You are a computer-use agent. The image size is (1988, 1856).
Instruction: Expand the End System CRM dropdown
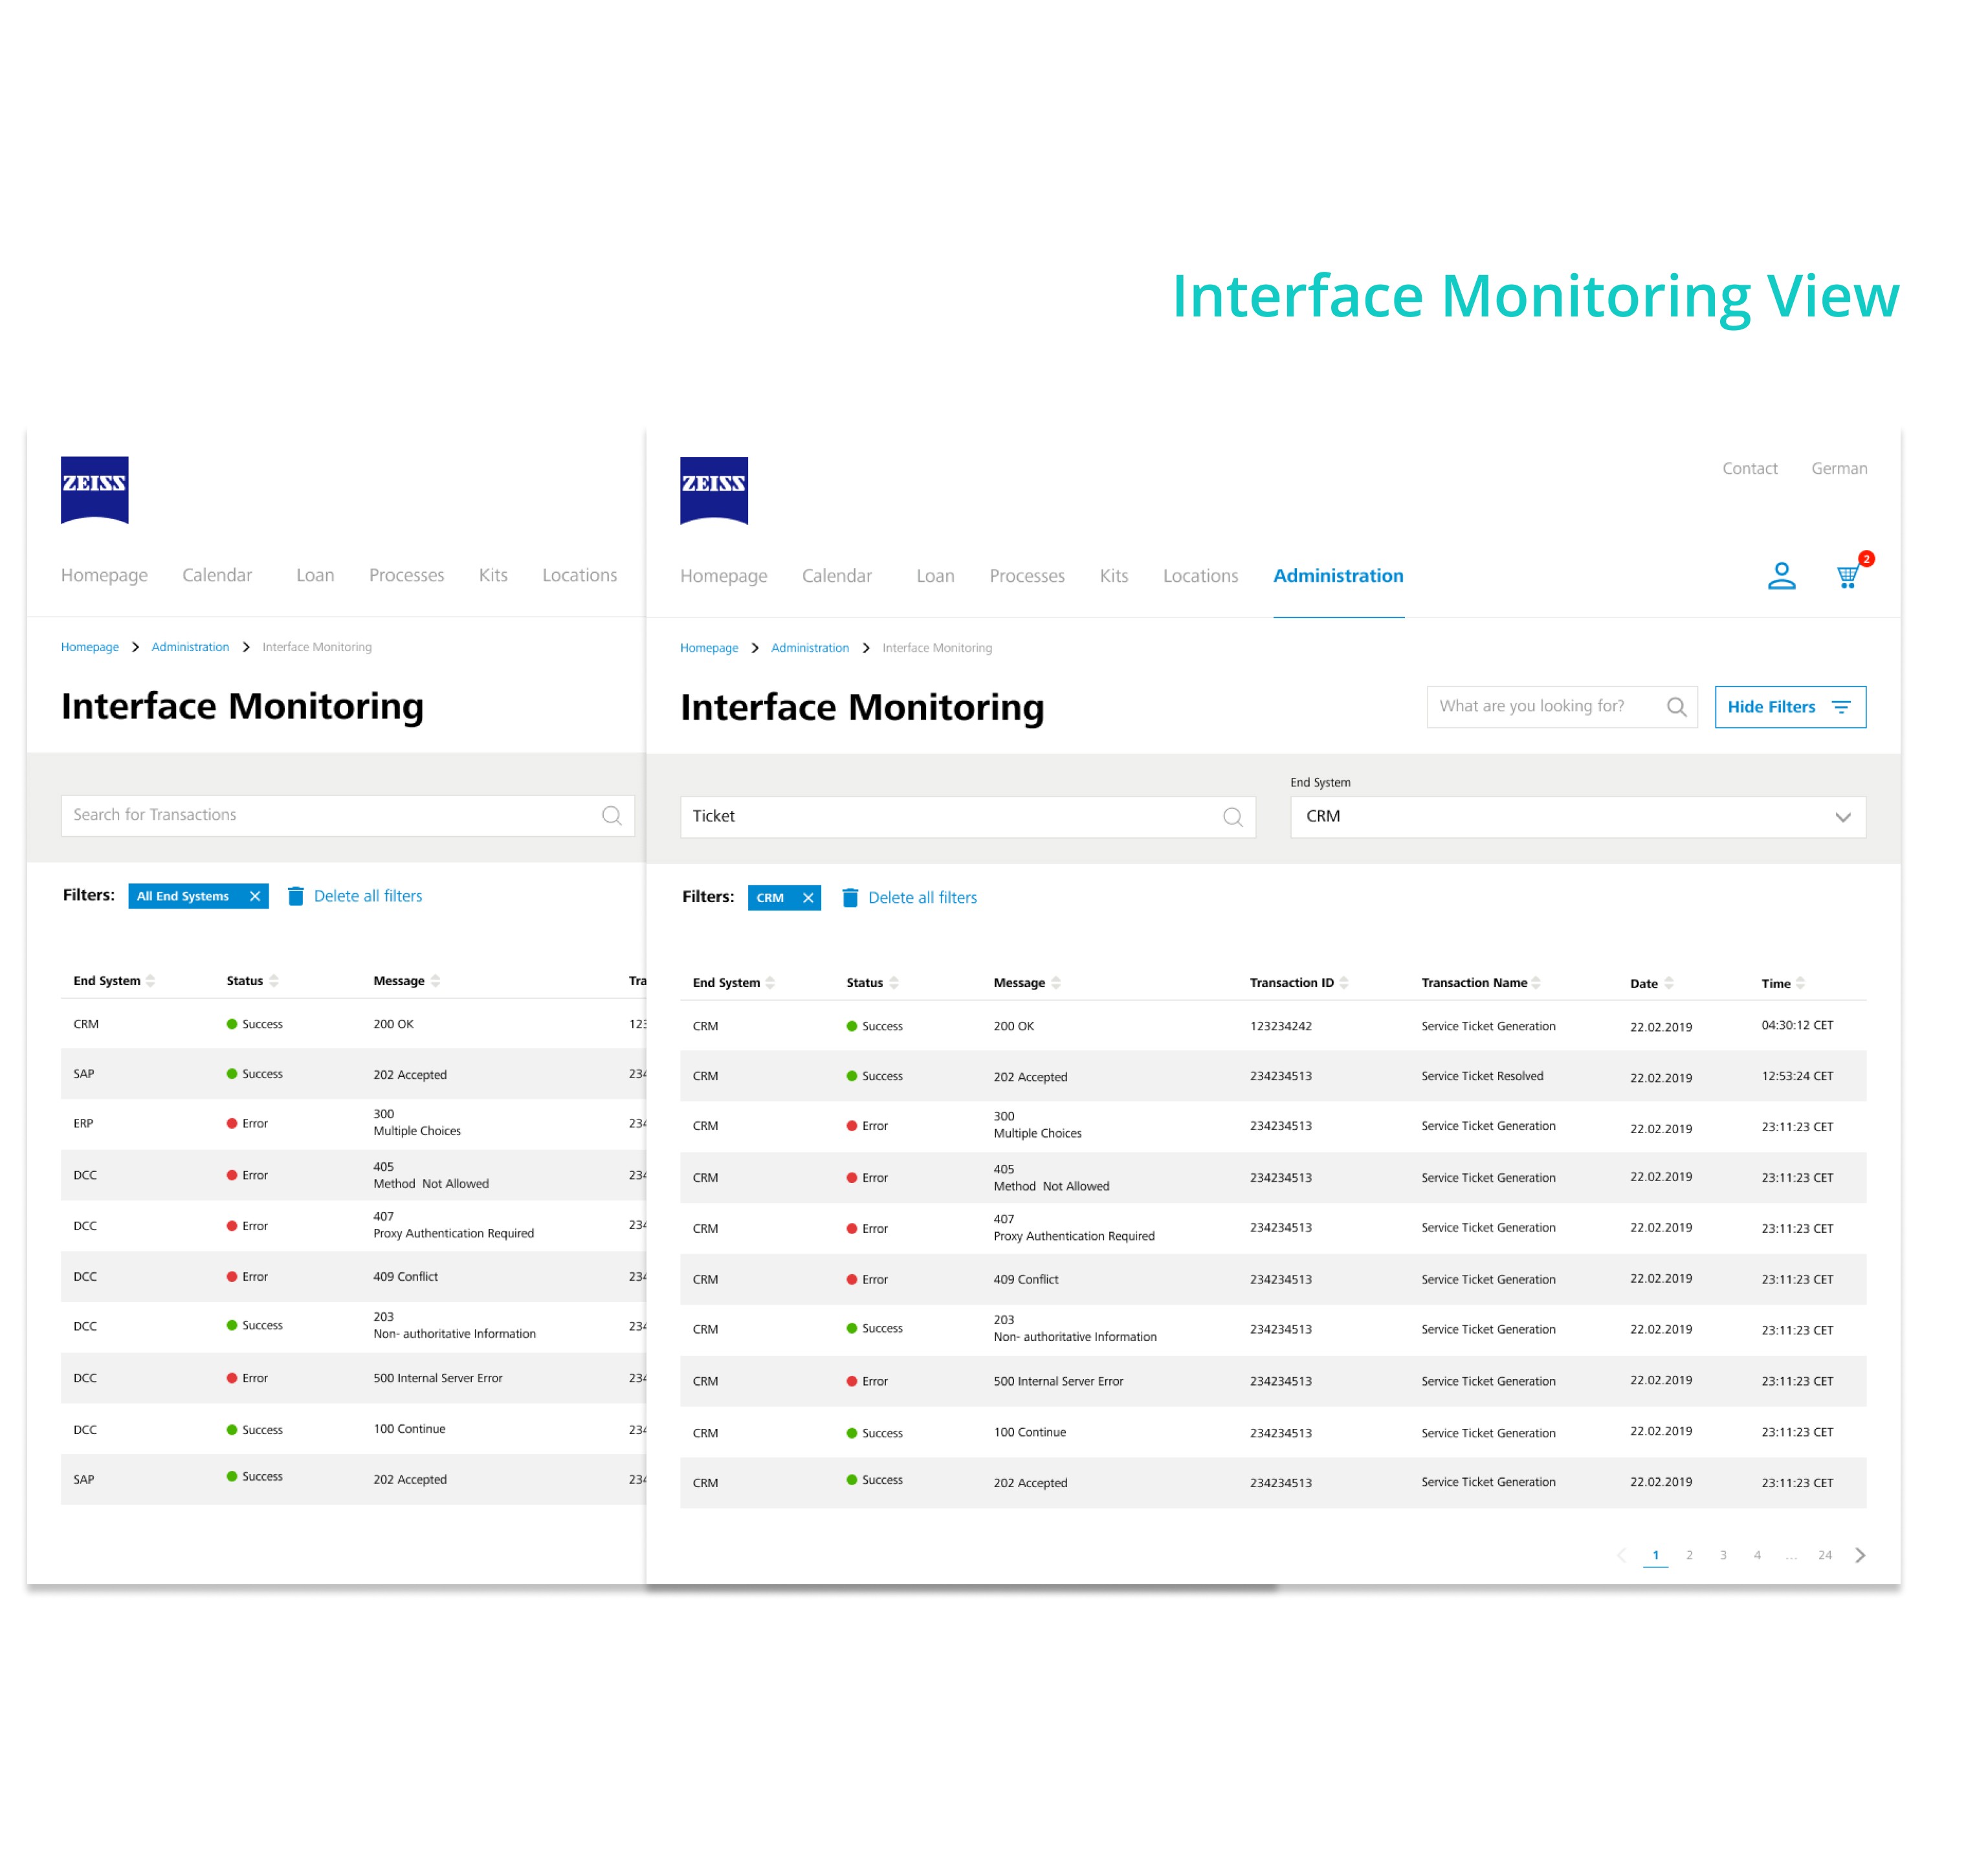click(x=1842, y=817)
